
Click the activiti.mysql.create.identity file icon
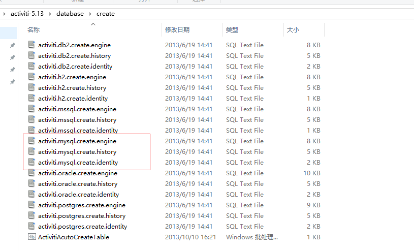point(31,162)
